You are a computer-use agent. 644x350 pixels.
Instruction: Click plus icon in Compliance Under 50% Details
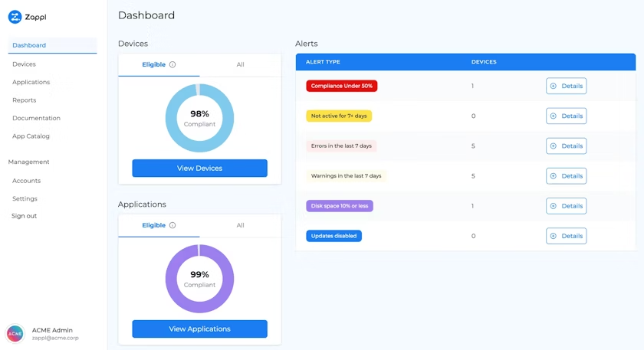pos(554,86)
